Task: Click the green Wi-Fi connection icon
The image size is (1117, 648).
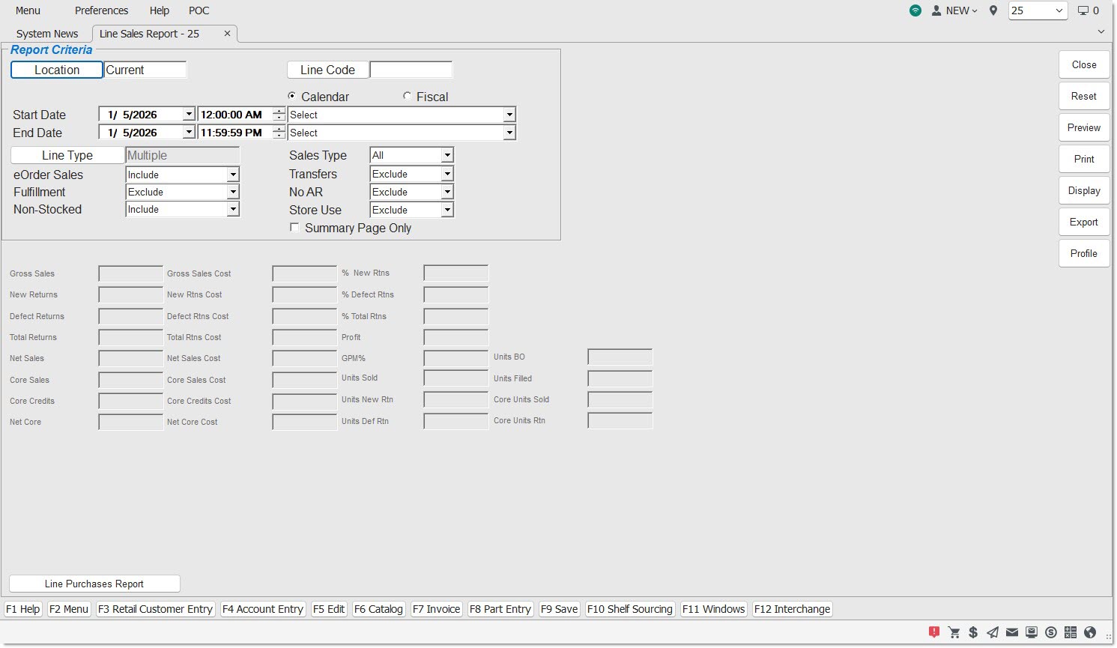Action: click(915, 10)
